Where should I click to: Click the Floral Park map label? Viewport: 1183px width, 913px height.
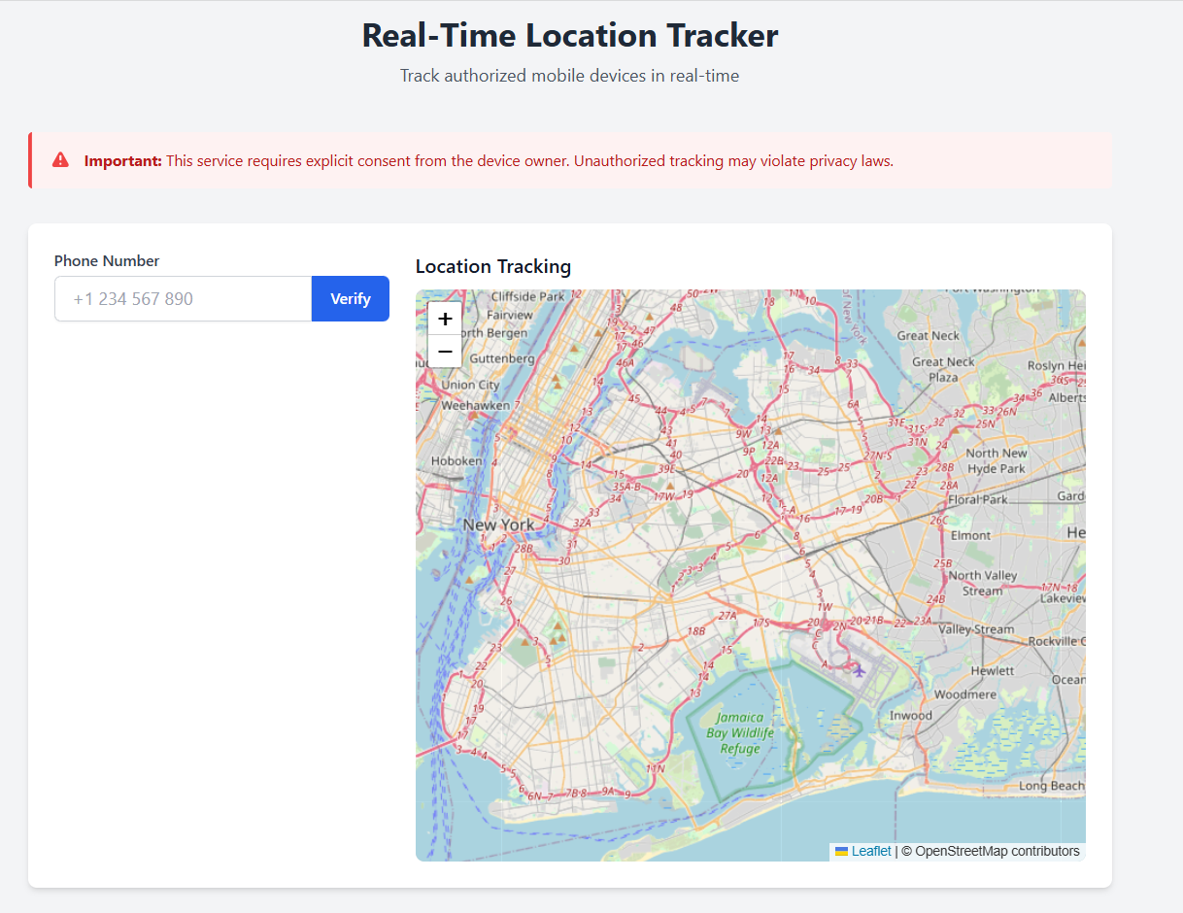pos(978,500)
